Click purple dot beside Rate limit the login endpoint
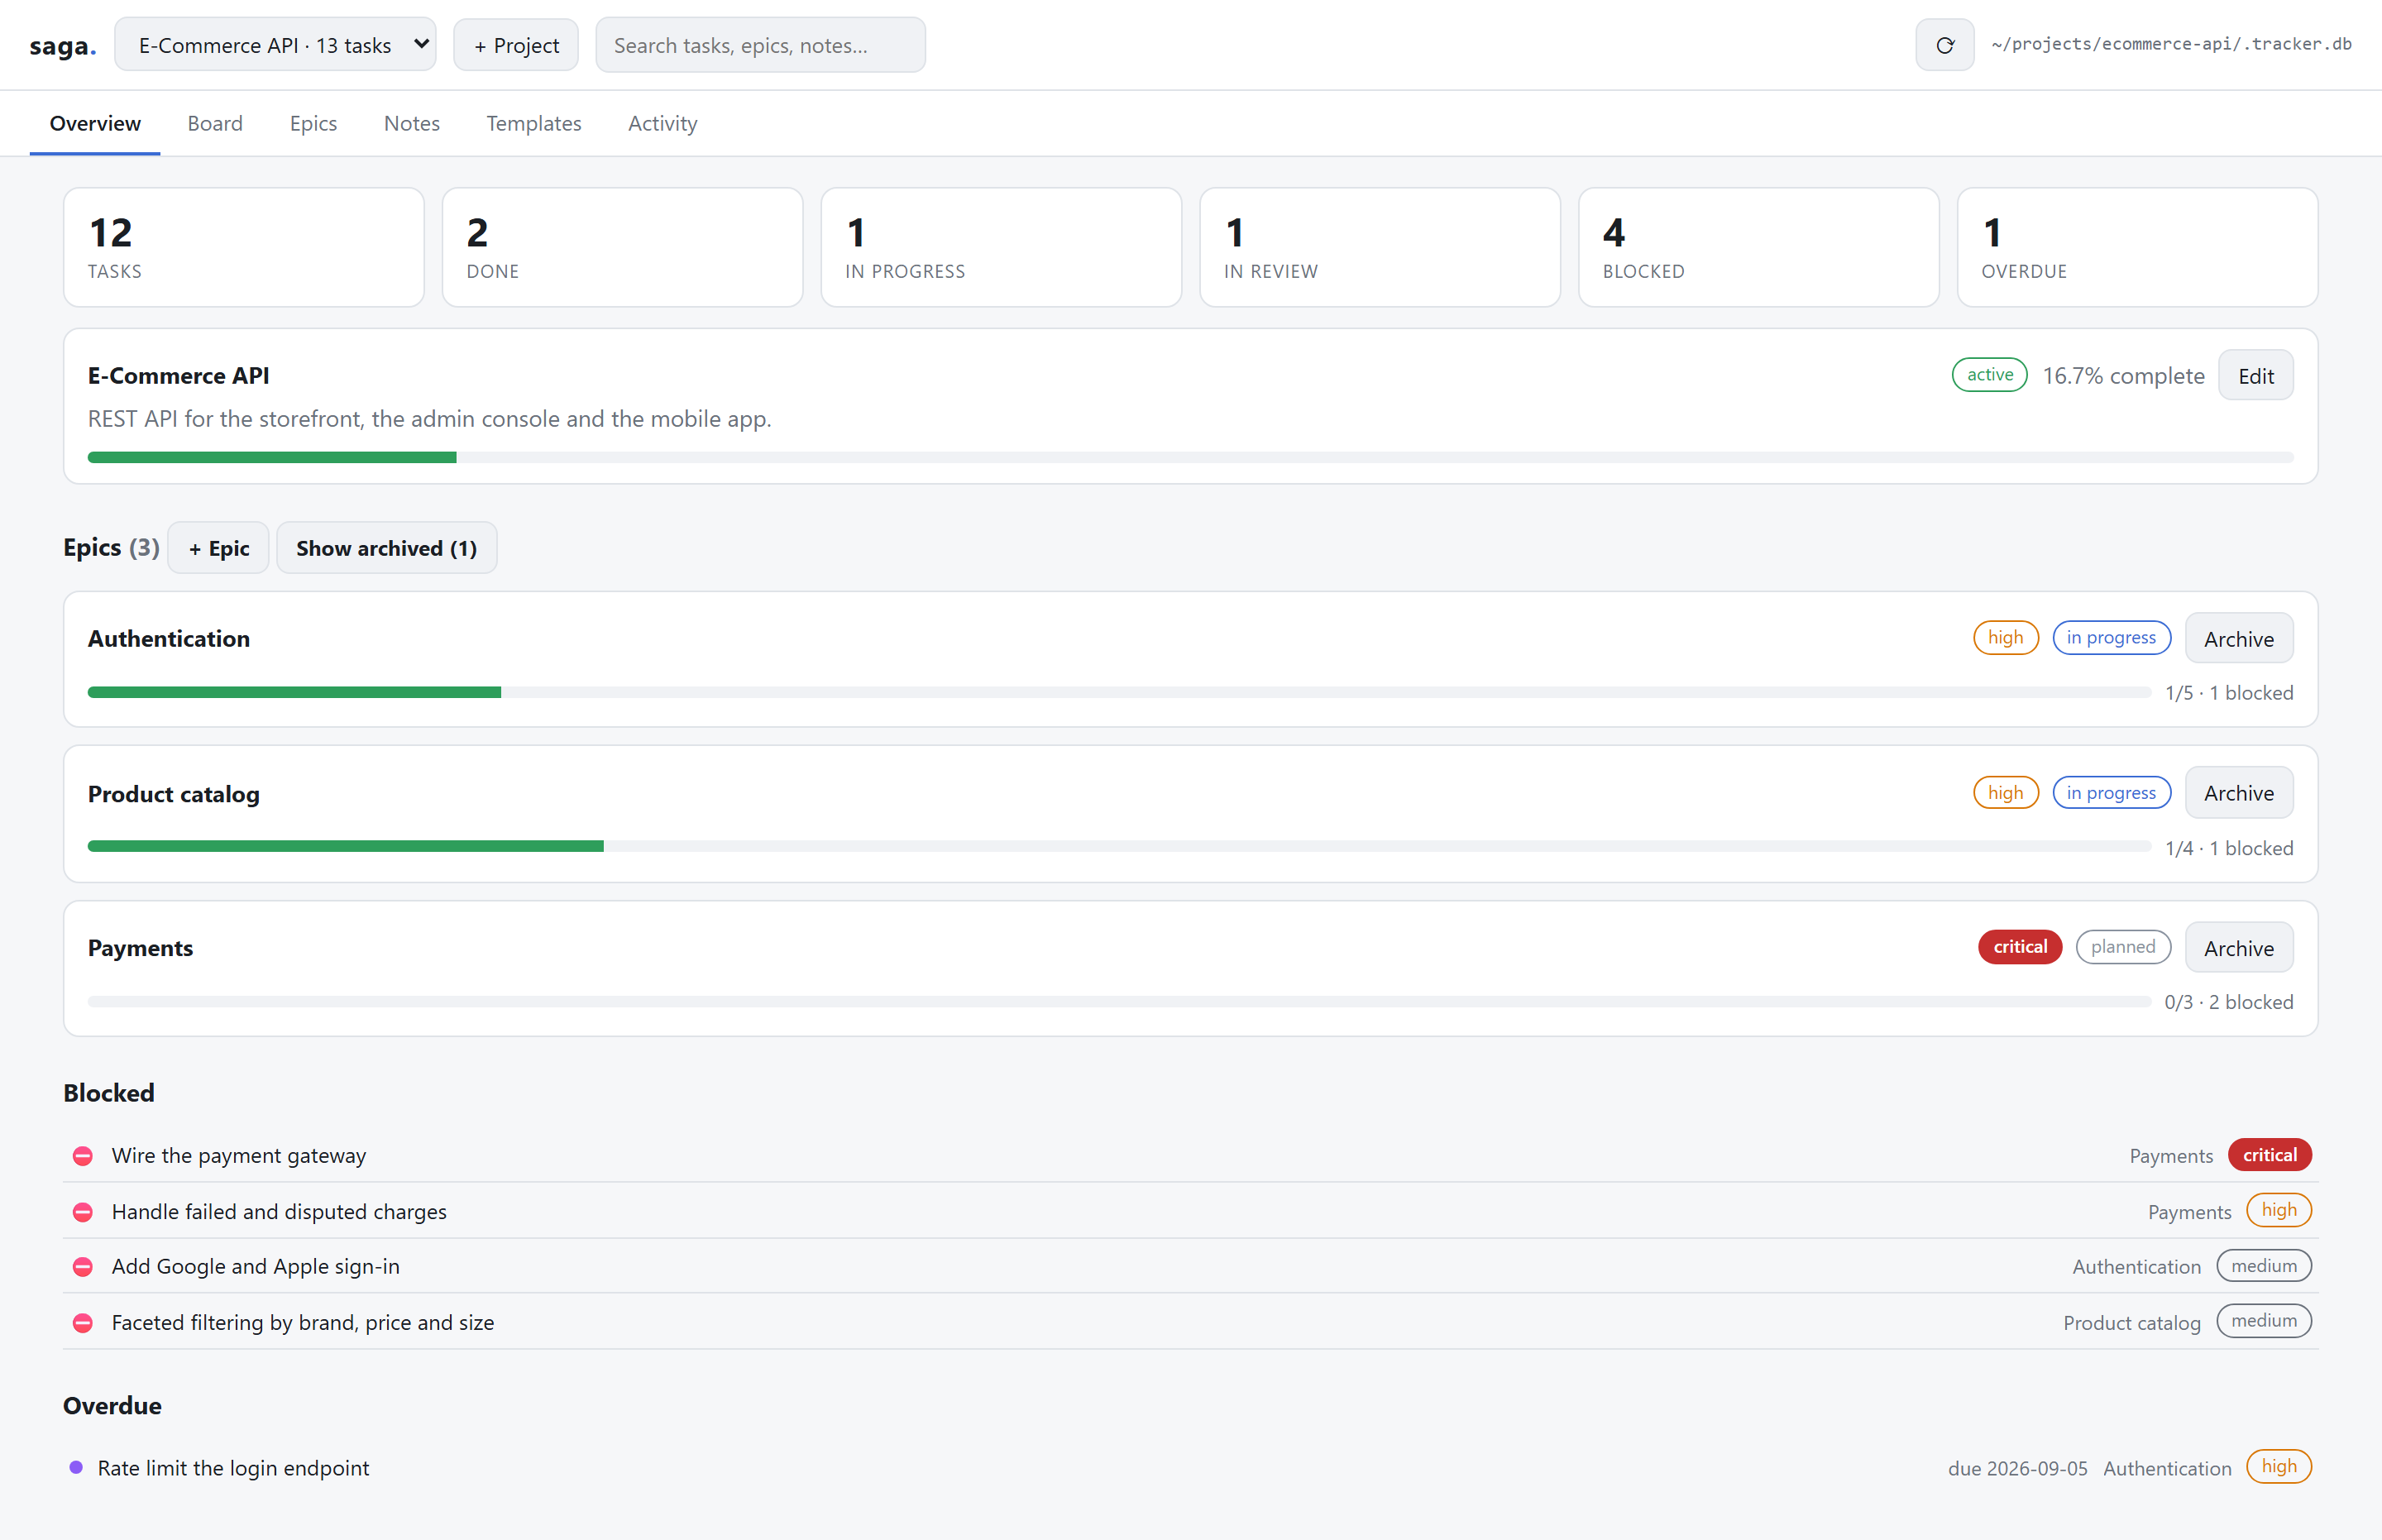Viewport: 2382px width, 1540px height. click(x=76, y=1467)
